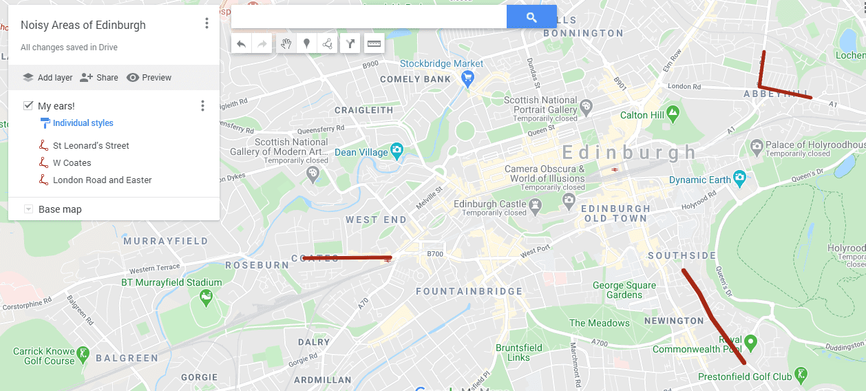Click the Share button
This screenshot has height=391, width=866.
pyautogui.click(x=99, y=78)
